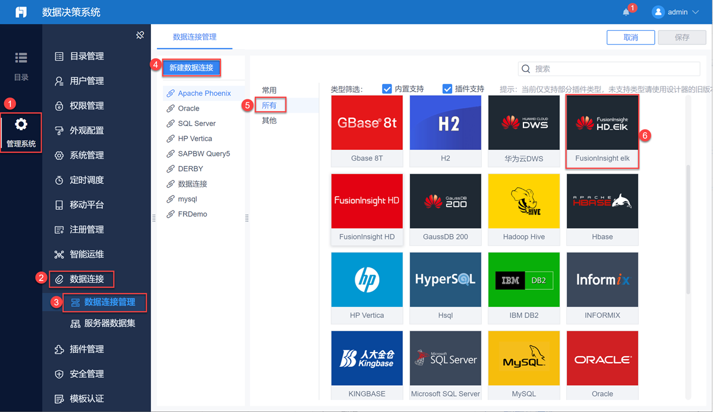Select the KINGBASE tile
This screenshot has height=412, width=713.
pos(367,365)
